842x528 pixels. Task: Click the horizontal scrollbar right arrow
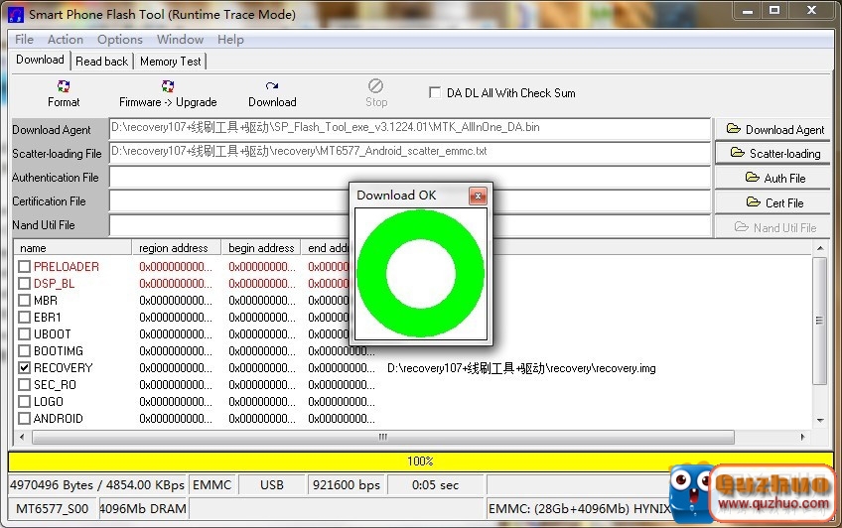(803, 437)
